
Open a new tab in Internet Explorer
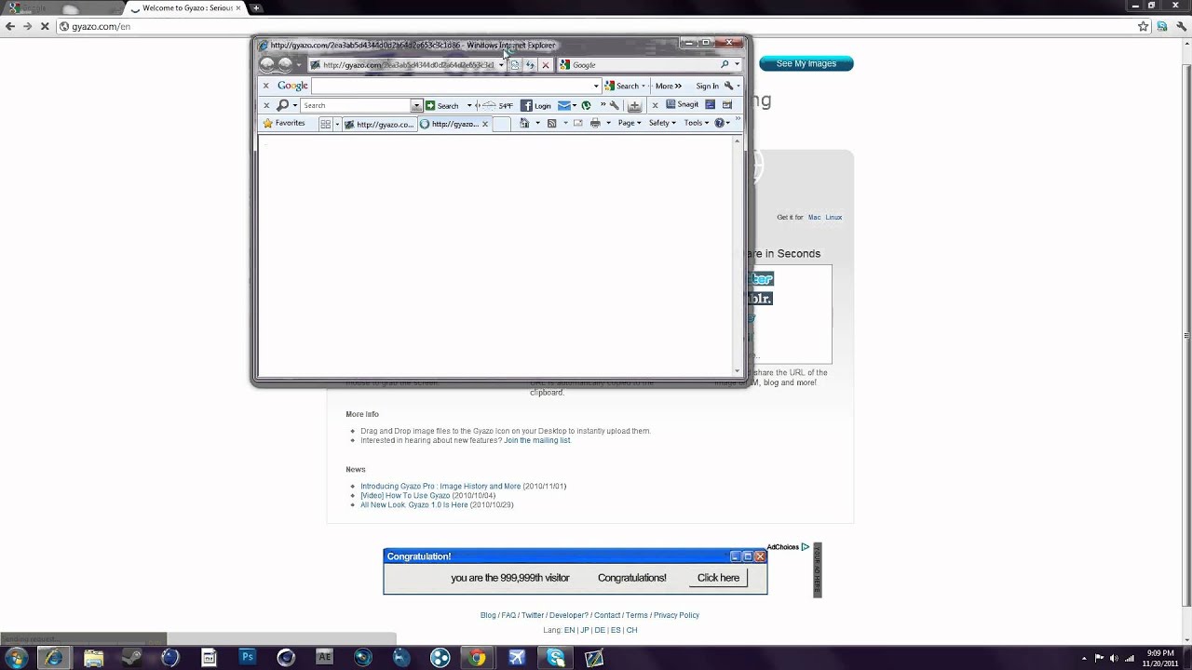(x=501, y=125)
